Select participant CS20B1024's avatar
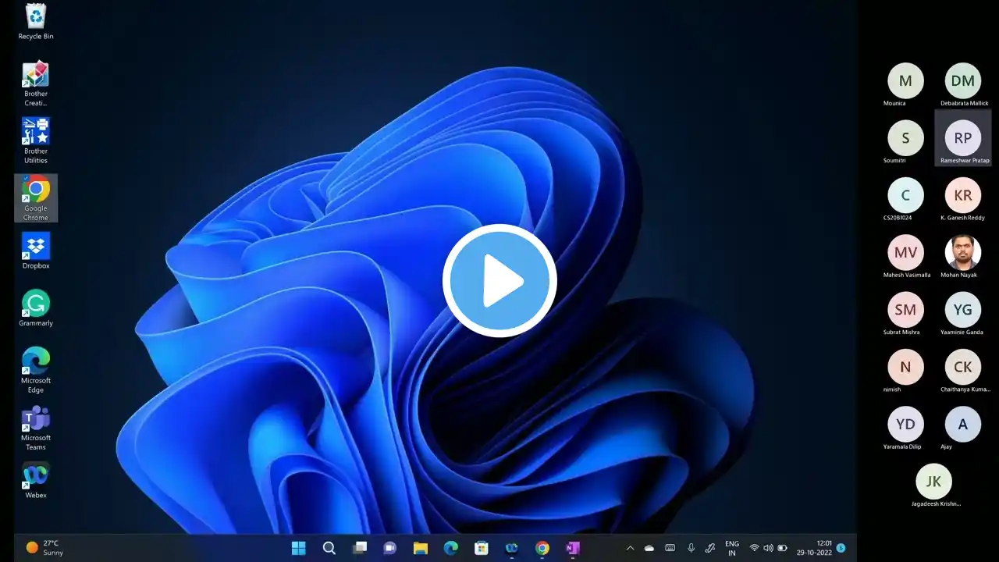The height and width of the screenshot is (562, 999). (905, 195)
